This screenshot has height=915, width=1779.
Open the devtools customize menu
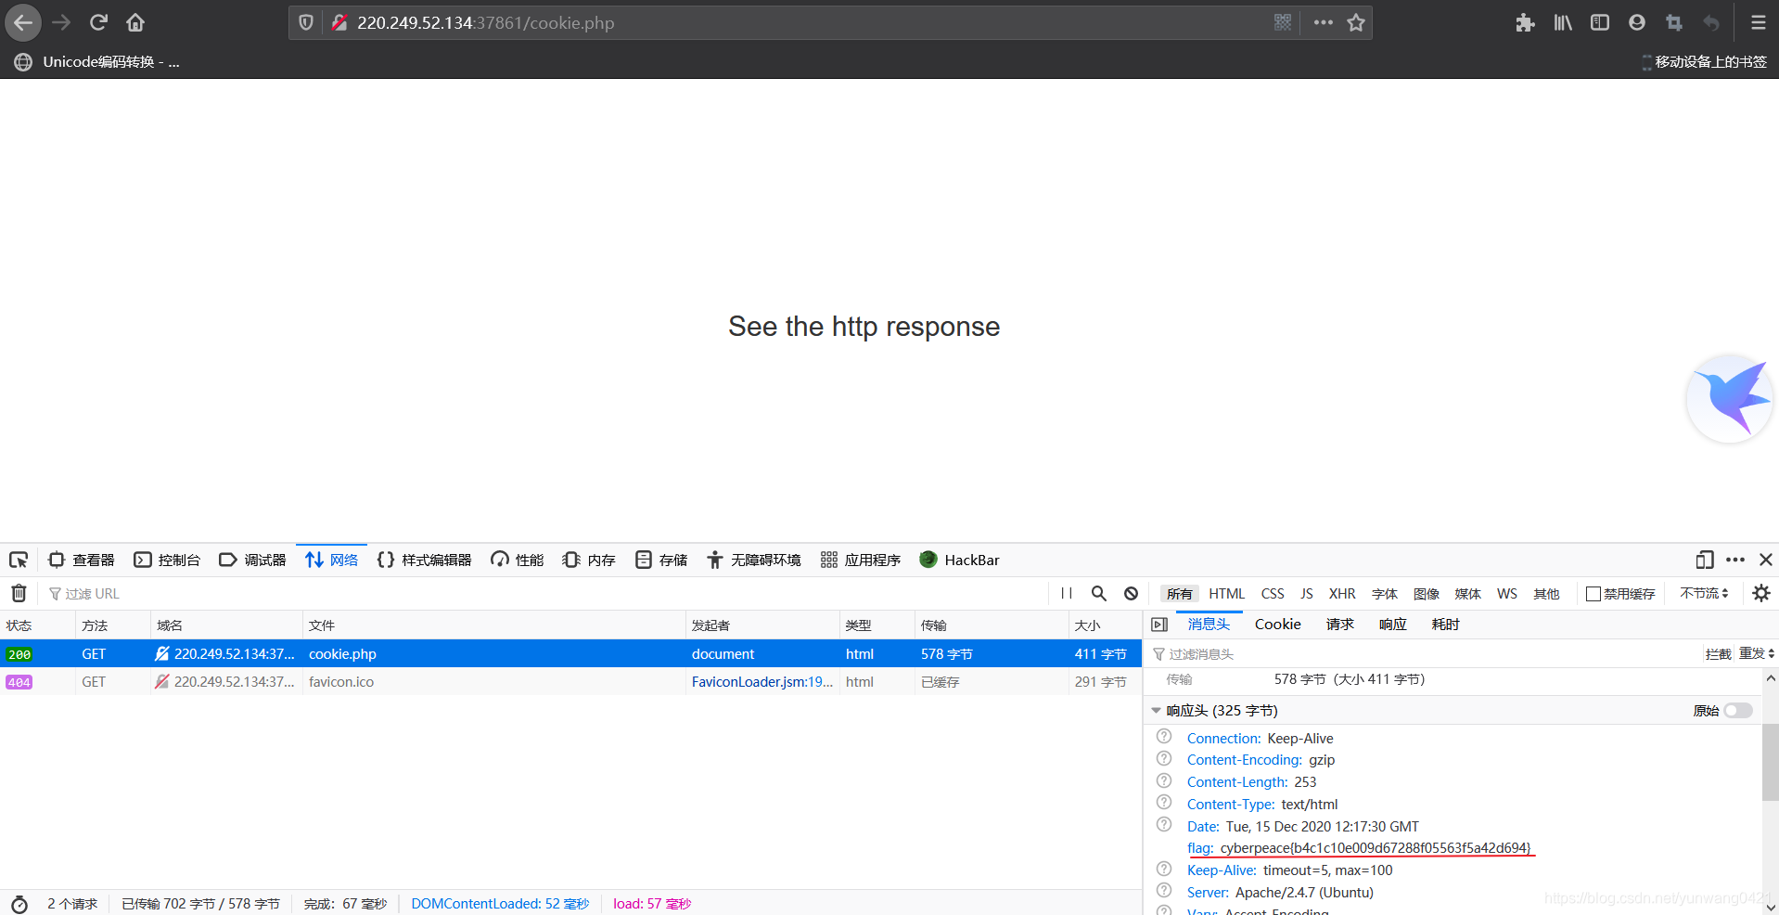click(1735, 560)
